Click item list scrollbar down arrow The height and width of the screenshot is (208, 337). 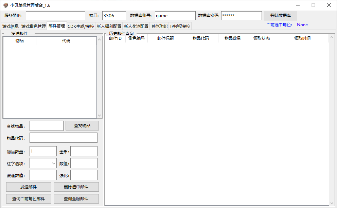point(99,115)
